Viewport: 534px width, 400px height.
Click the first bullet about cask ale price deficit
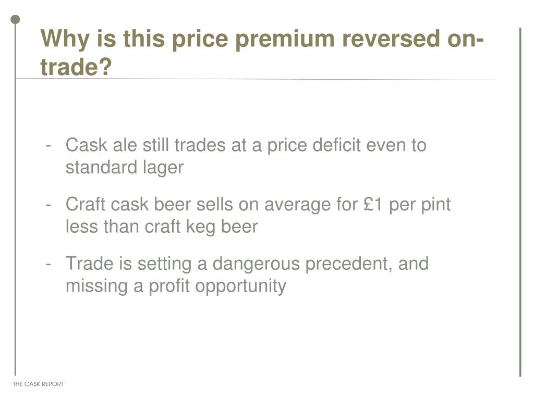pyautogui.click(x=246, y=156)
